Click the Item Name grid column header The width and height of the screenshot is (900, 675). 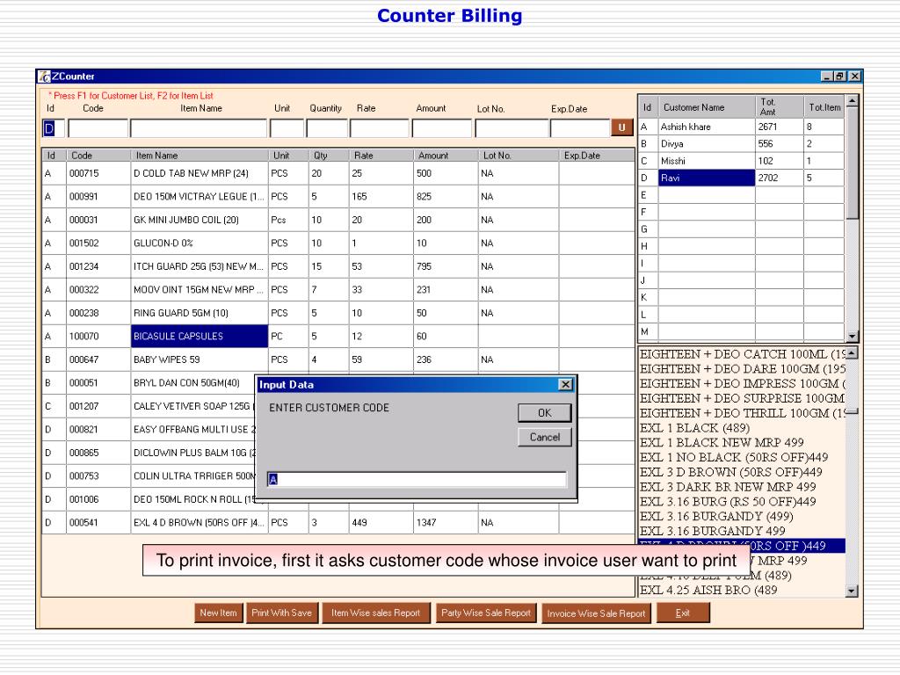[x=200, y=156]
